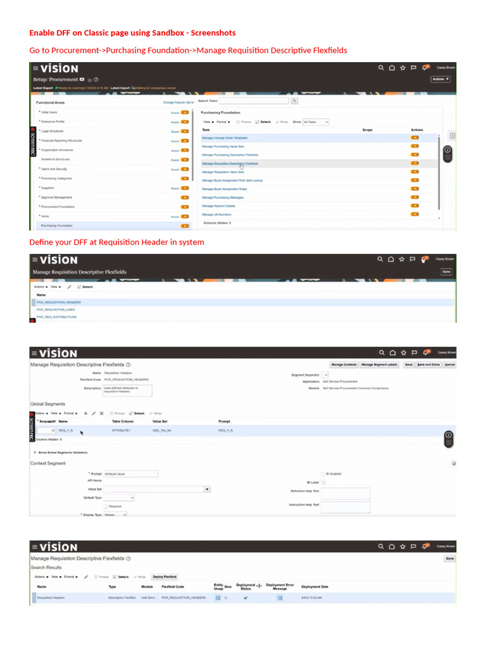Open Default Type dropdown

pos(119,498)
